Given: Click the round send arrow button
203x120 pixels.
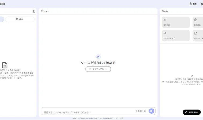Looking at the screenshot, I should (x=151, y=111).
